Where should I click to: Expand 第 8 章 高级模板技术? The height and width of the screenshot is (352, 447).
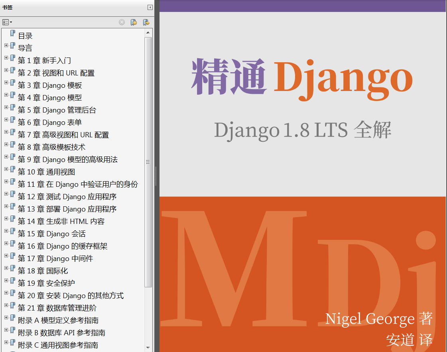(x=6, y=144)
